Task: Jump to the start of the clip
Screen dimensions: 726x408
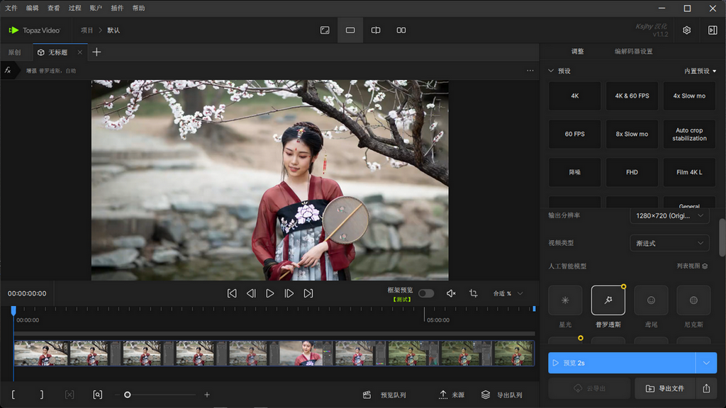Action: (232, 293)
